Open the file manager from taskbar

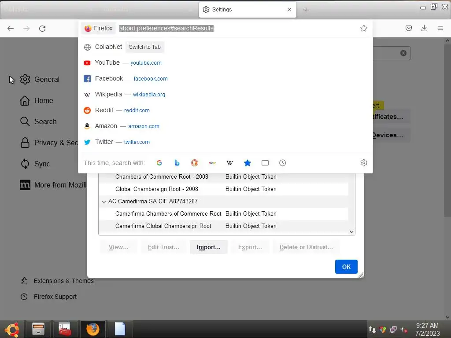click(x=38, y=329)
